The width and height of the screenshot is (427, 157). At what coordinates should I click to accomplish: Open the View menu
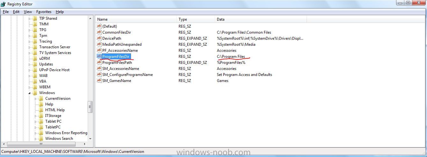coord(28,12)
